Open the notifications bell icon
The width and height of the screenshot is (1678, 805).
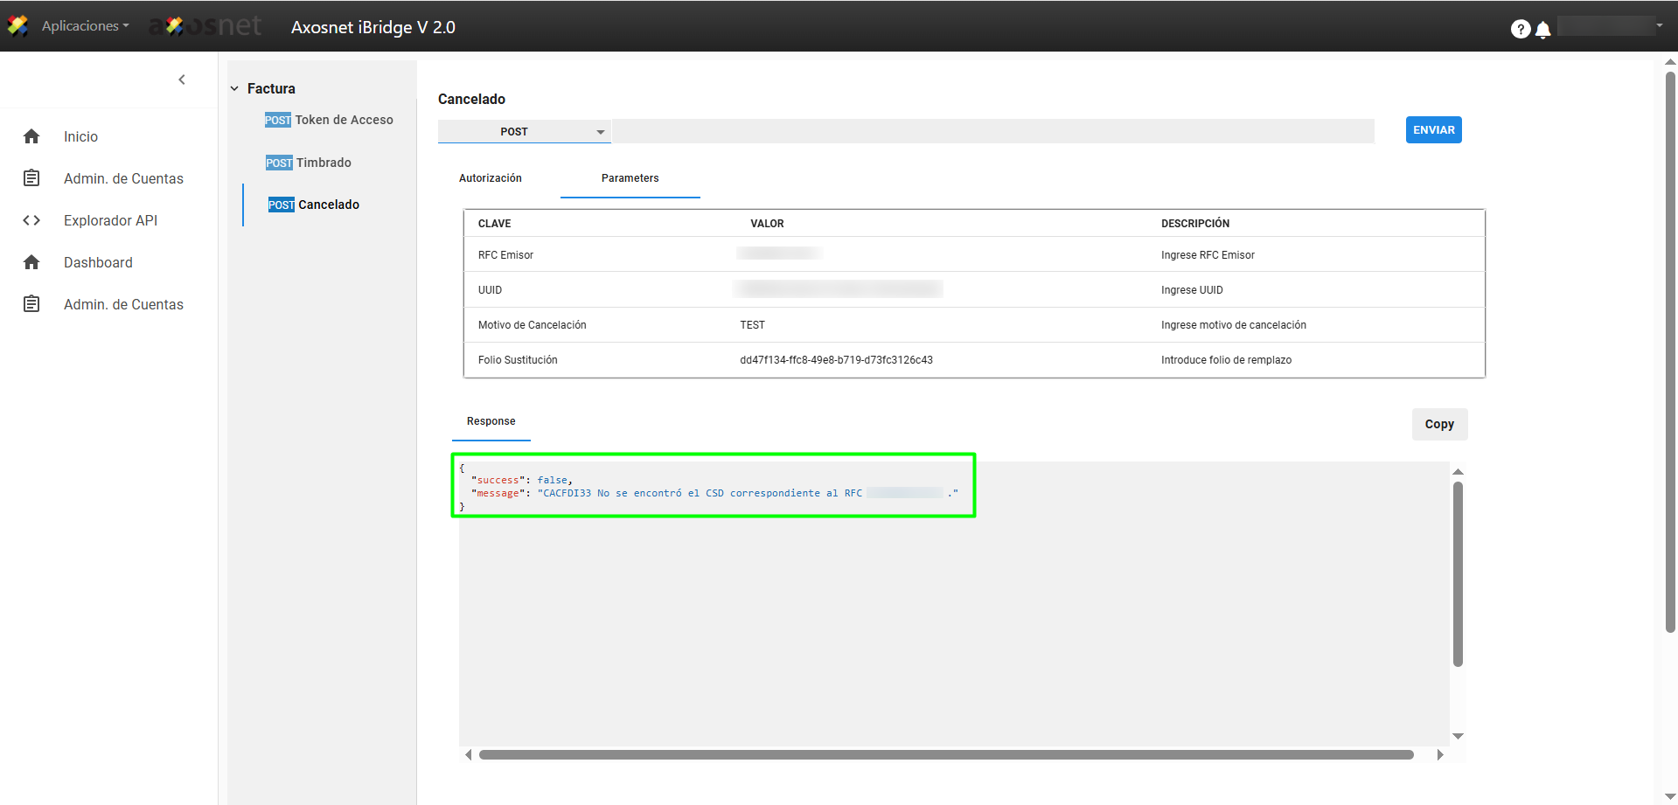click(1543, 30)
